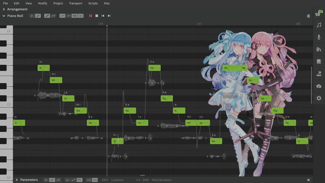Select the piano roll pencil tool

38,16
